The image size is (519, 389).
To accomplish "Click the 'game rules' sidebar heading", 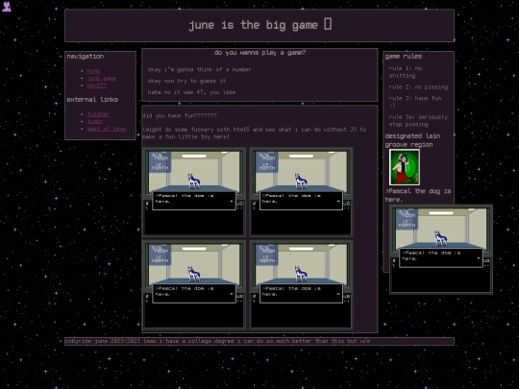I will (x=403, y=57).
